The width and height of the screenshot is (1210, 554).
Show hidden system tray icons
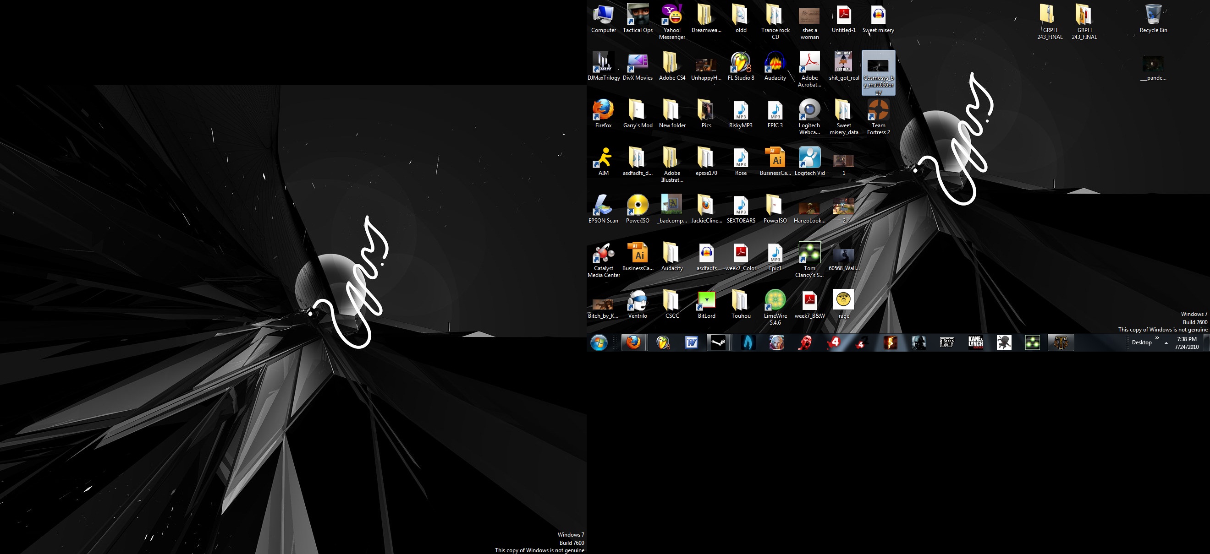(x=1166, y=343)
